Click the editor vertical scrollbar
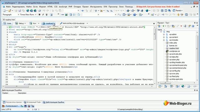 [154, 55]
